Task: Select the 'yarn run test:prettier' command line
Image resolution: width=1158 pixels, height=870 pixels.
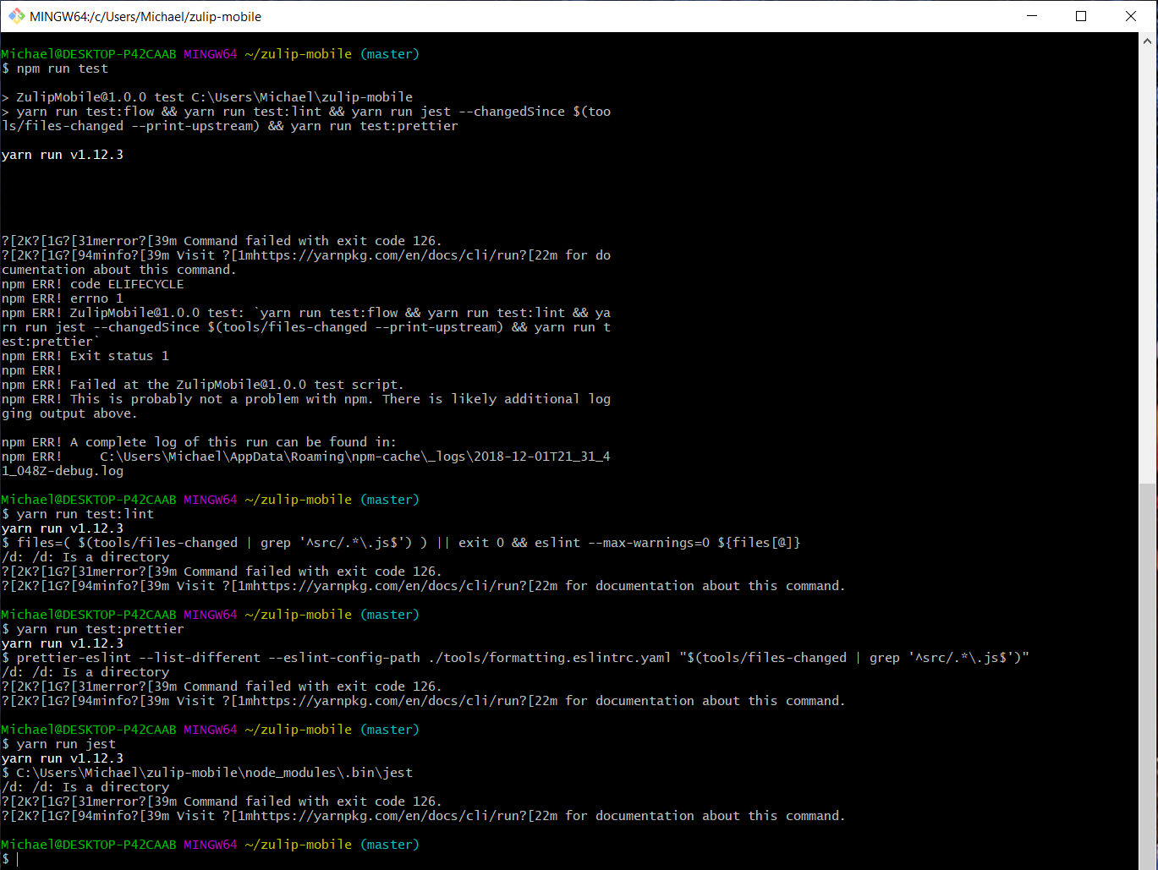Action: [x=99, y=628]
